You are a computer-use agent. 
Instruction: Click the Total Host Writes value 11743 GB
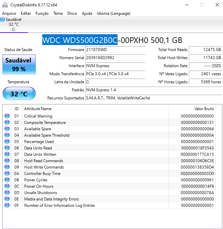tap(205, 58)
